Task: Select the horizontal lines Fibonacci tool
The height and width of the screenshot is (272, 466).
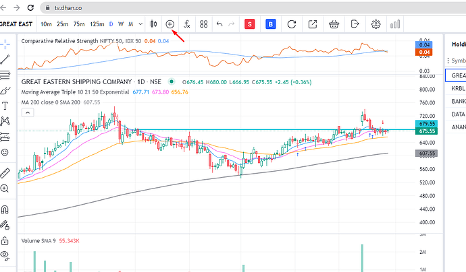Action: (x=5, y=75)
